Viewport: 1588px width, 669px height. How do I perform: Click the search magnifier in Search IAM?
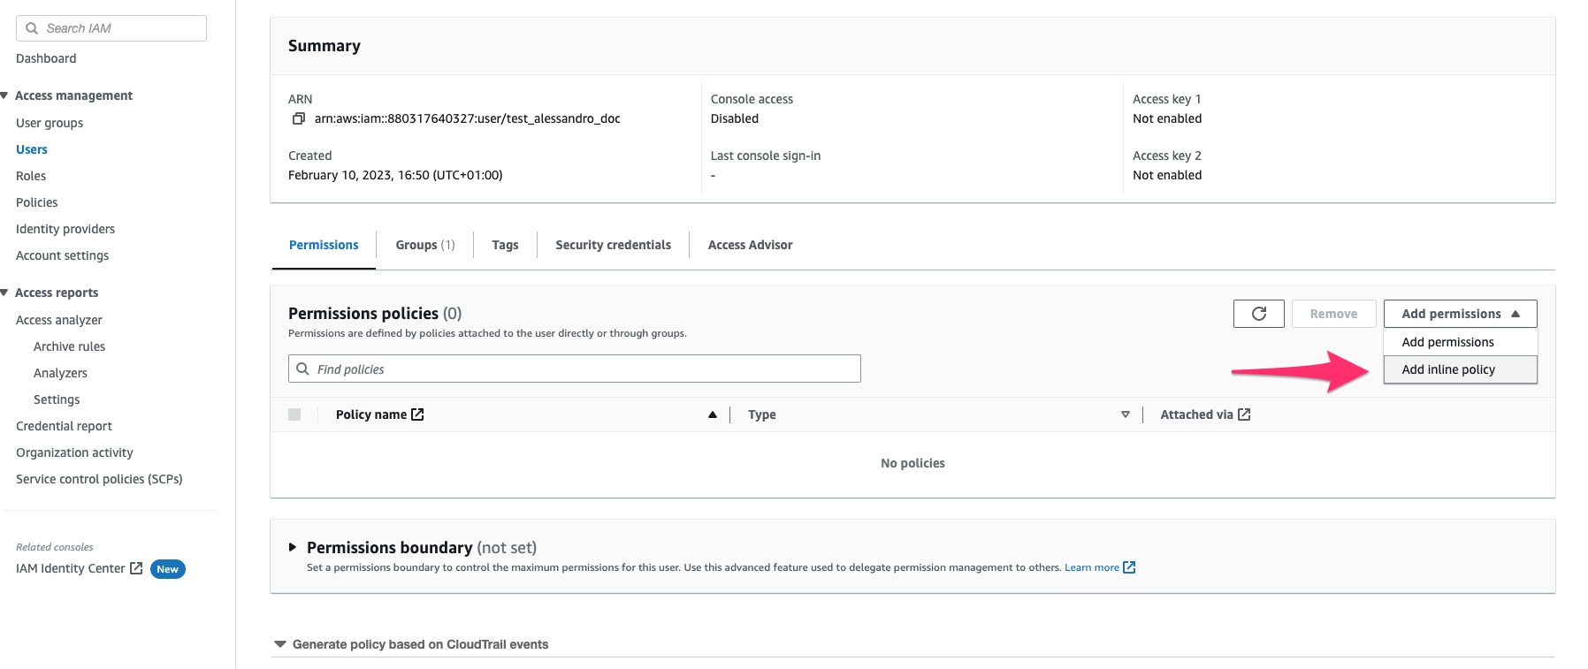coord(32,28)
